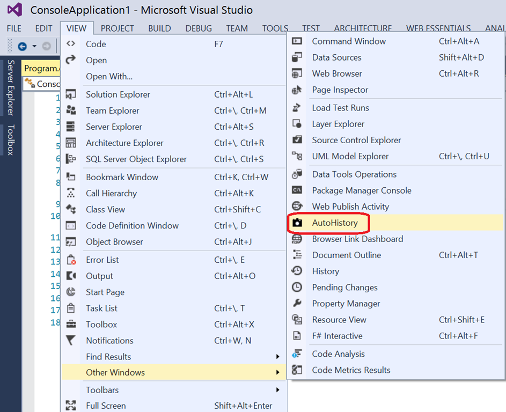Open the Navigate Backward dropdown arrow
This screenshot has width=506, height=412.
(34, 47)
